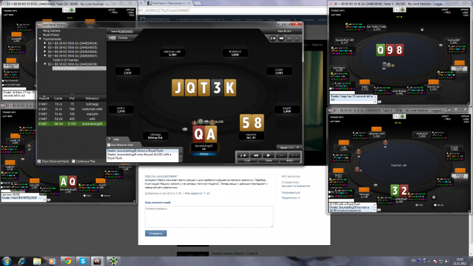Image resolution: width=473 pixels, height=266 pixels.
Task: Sort hand list by Winner(s) column
Action: tap(92, 99)
